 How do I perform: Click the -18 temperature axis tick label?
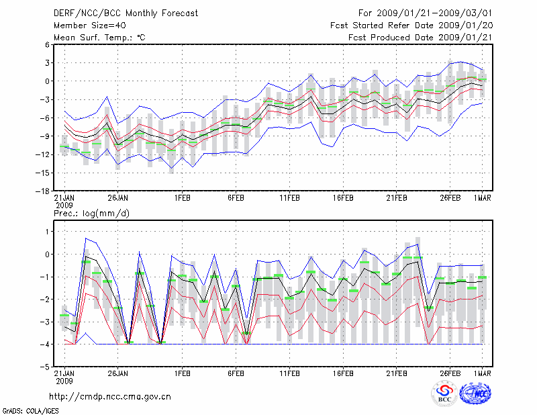point(44,191)
